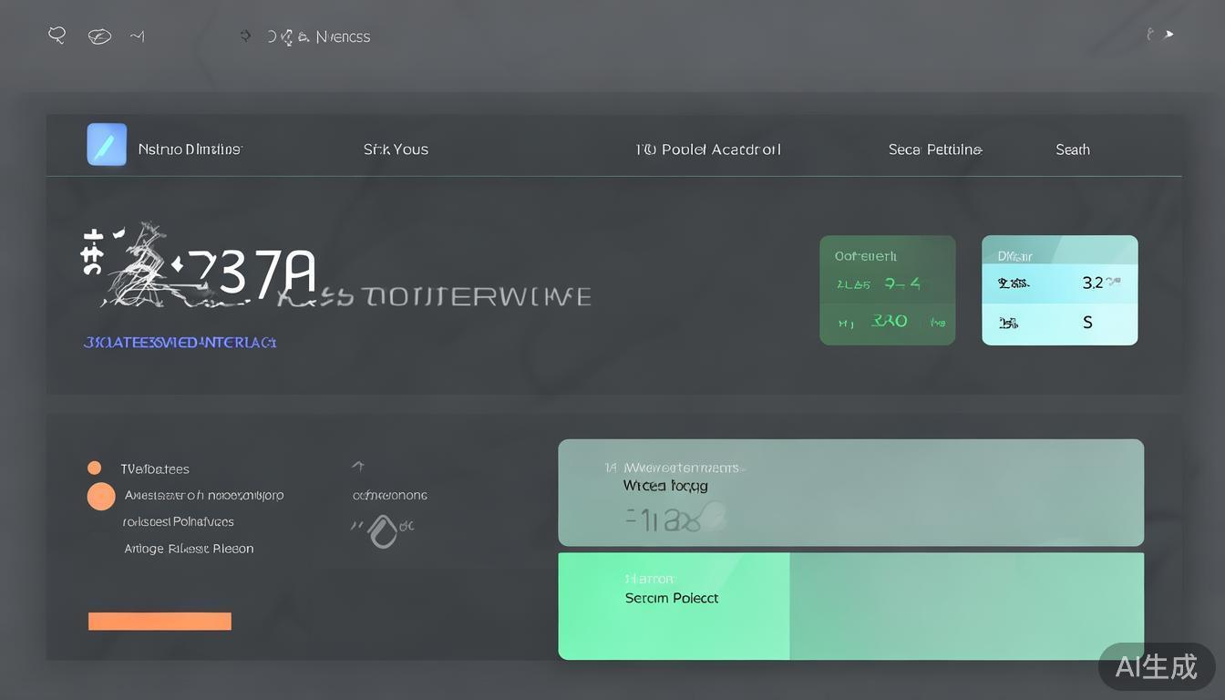Click the Seath navigation link
The image size is (1225, 700).
[1073, 149]
